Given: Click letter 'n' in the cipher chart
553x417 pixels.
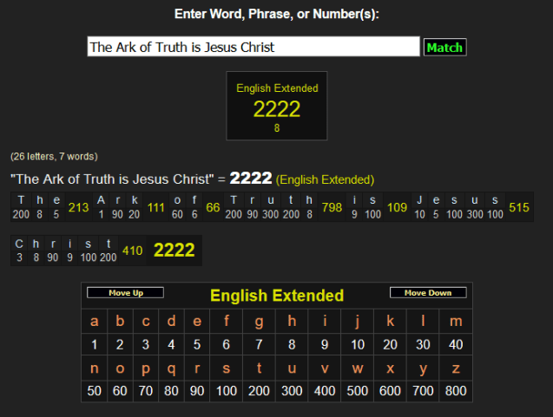Looking at the screenshot, I should (95, 367).
